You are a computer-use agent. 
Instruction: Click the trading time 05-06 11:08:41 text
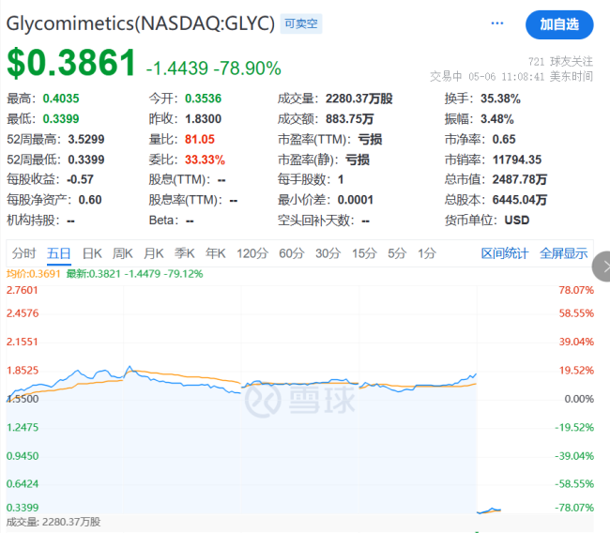(506, 77)
